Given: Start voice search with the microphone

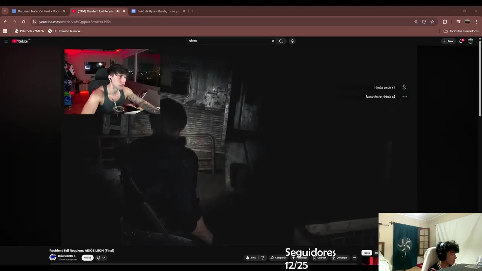Looking at the screenshot, I should pyautogui.click(x=292, y=41).
